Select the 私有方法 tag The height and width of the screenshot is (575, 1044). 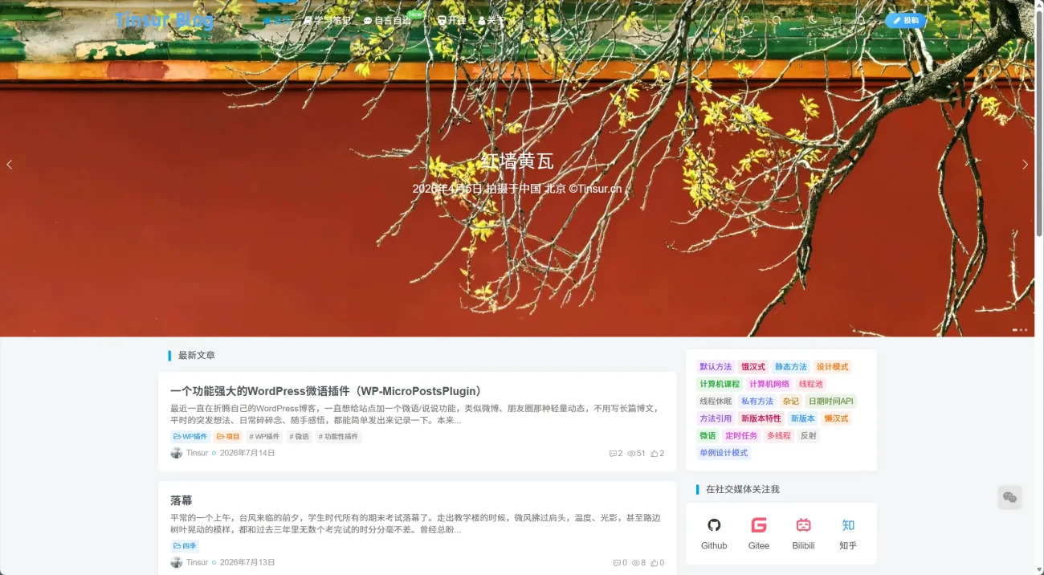(x=757, y=402)
